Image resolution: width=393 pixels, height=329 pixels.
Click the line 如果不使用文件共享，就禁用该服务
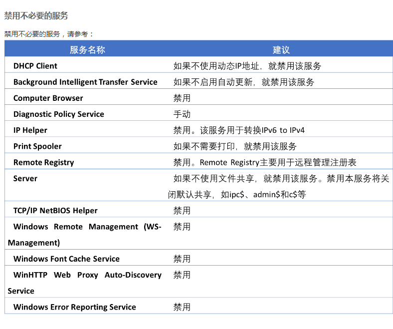tap(281, 178)
